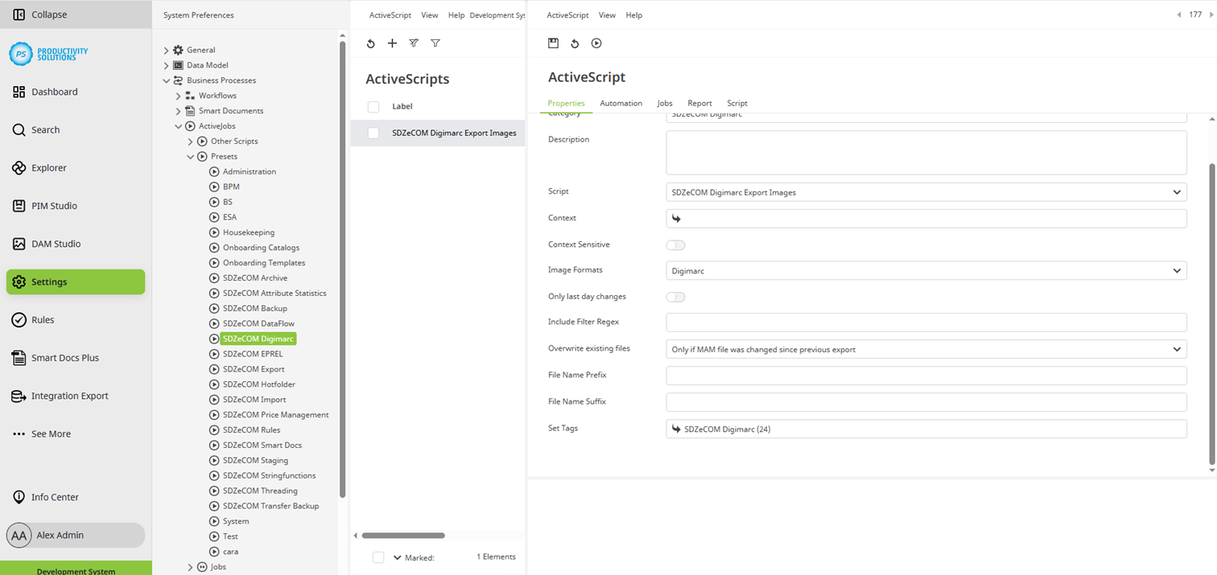Select SDZeCOM Export preset in tree

pos(254,369)
